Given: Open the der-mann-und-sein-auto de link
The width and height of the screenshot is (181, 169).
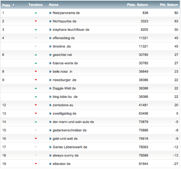Looking at the screenshot, I should pos(73,122).
